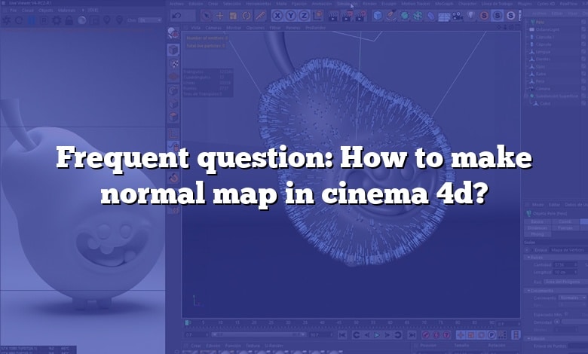Screen dimensions: 588x354
Task: Select the Cámara object in hierarchy
Action: coord(543,89)
